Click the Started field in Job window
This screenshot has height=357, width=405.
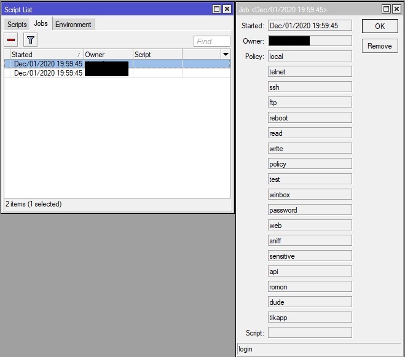(x=310, y=25)
